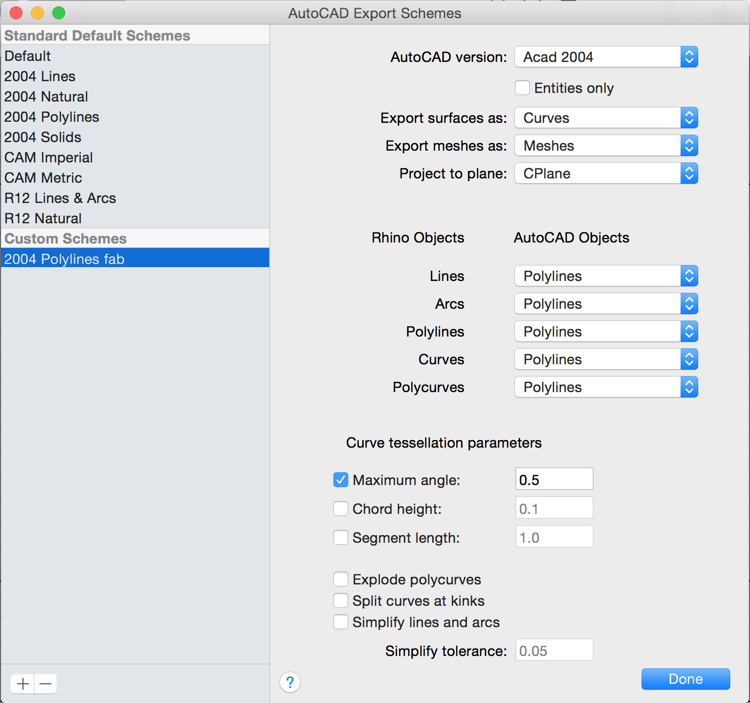
Task: Click the AutoCAD Objects column label
Action: point(572,238)
